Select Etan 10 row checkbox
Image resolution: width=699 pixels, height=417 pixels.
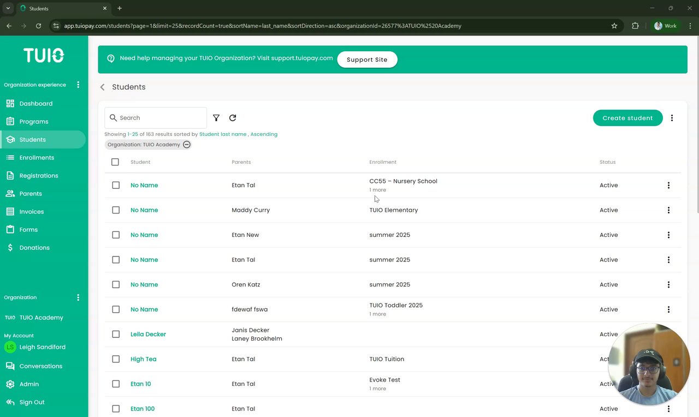[x=116, y=384]
